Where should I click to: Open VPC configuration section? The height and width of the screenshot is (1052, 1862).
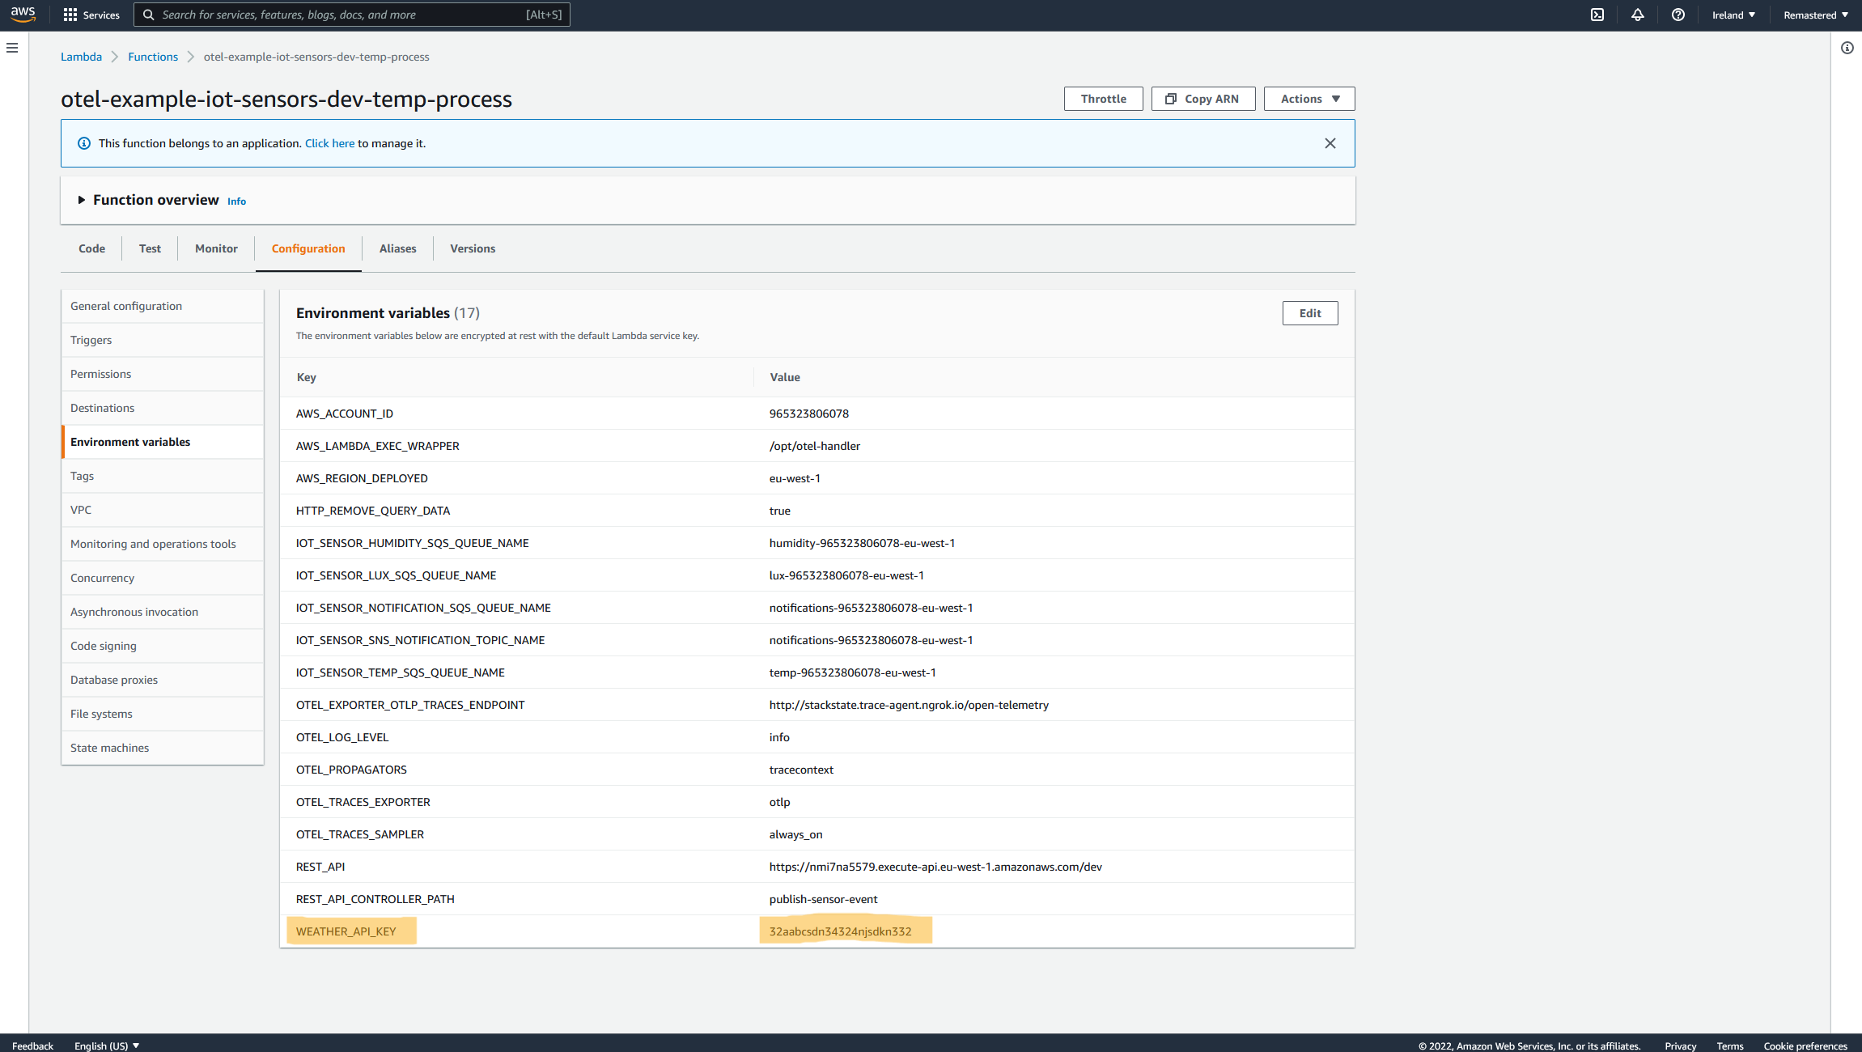(163, 510)
